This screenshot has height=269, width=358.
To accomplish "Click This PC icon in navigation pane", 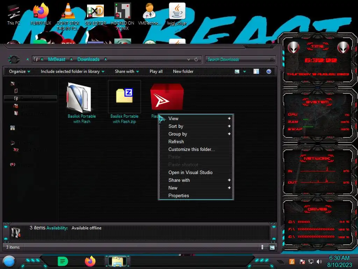I will pos(13,143).
